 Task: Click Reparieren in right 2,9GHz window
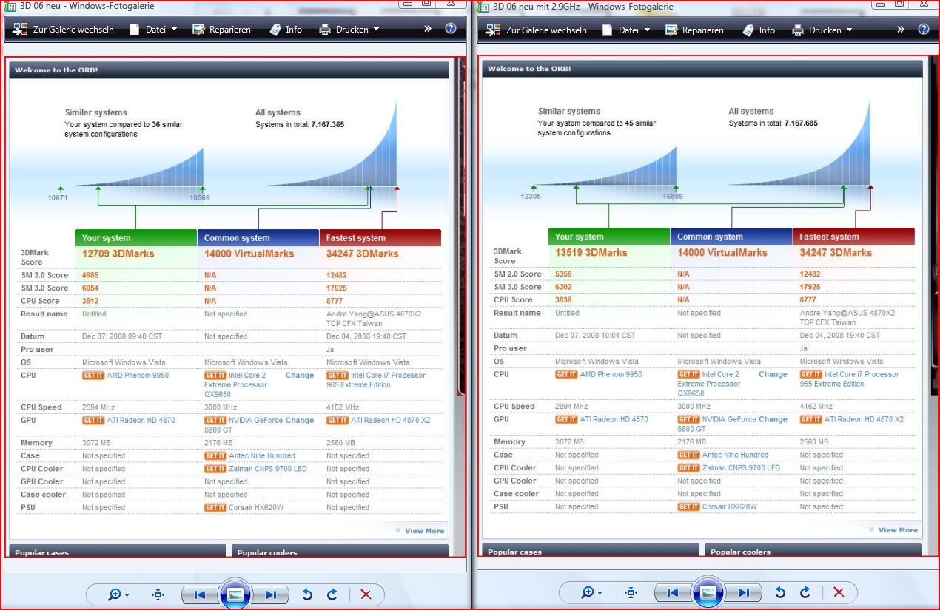(694, 30)
